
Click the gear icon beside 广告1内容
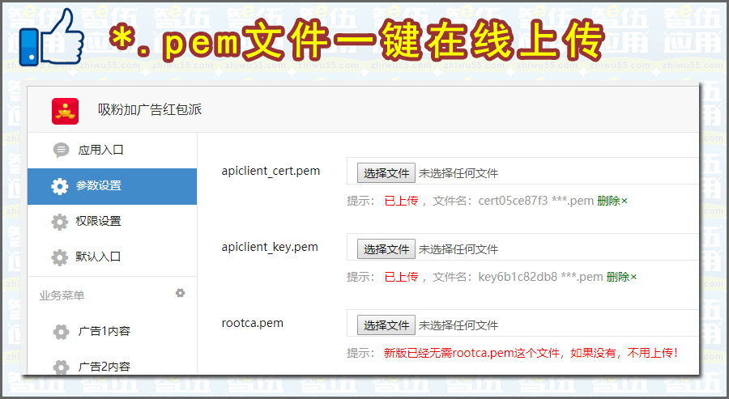61,331
